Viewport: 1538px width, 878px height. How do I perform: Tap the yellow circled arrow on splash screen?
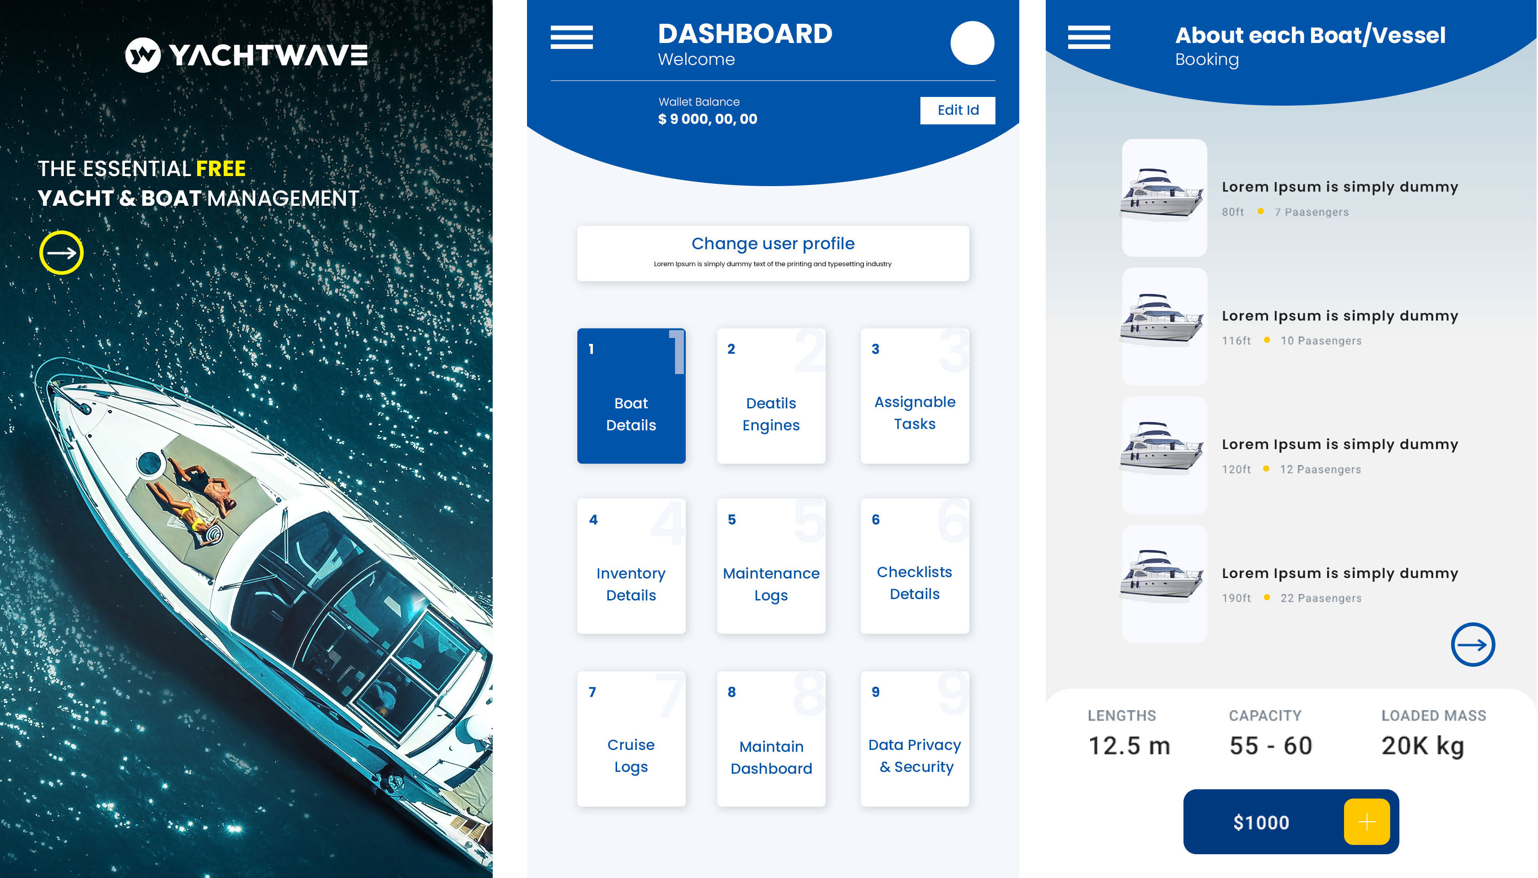click(61, 253)
